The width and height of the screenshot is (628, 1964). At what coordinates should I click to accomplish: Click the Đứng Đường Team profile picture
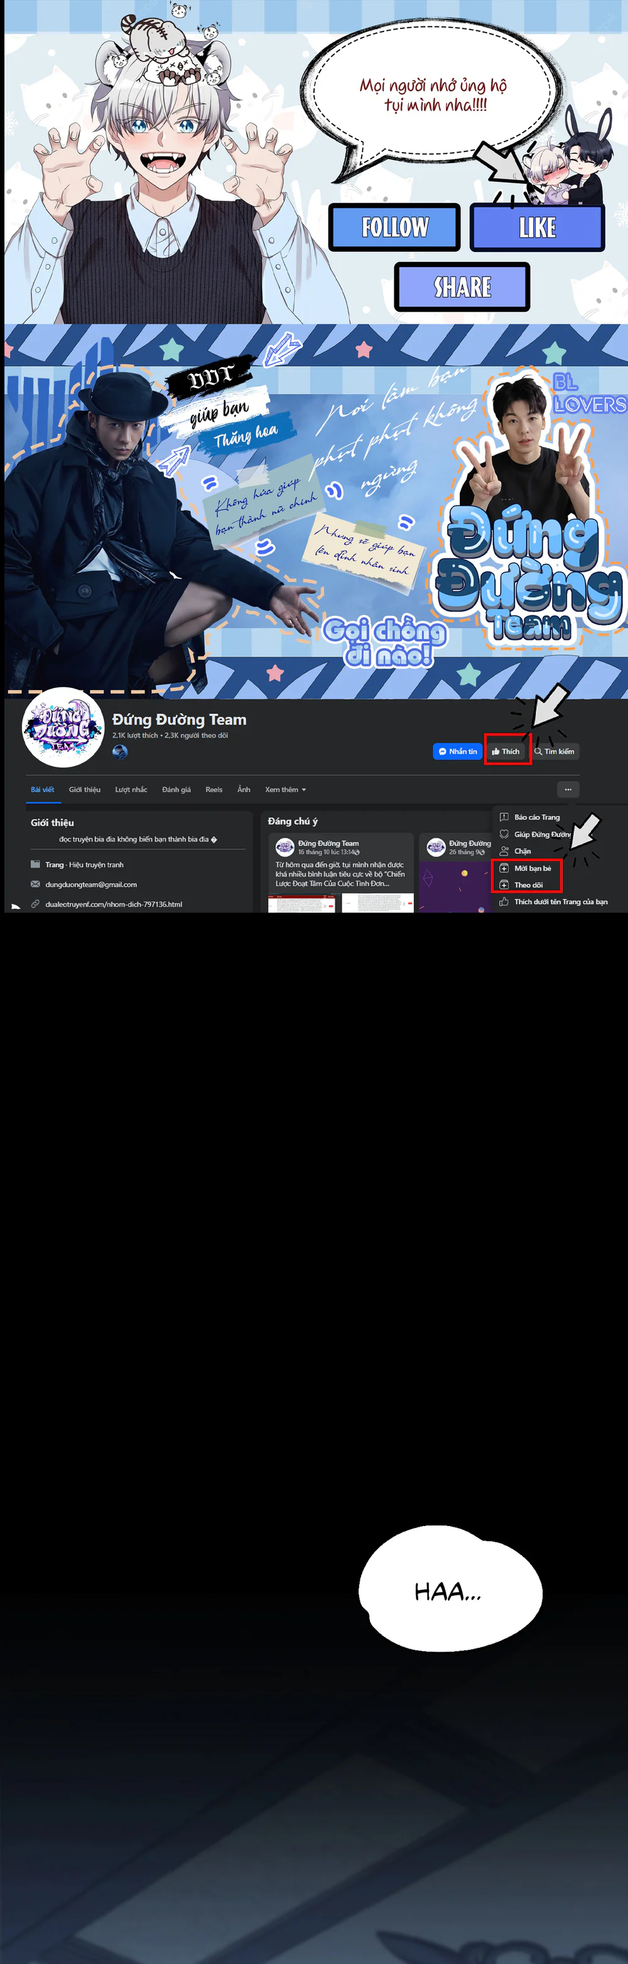(63, 727)
